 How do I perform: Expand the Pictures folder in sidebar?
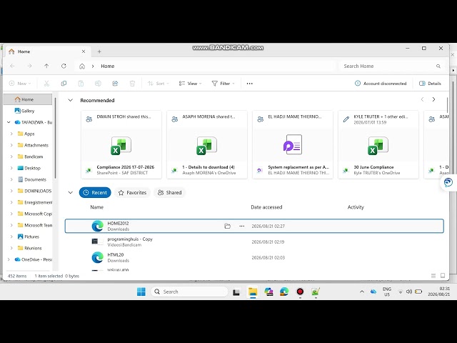(11, 237)
